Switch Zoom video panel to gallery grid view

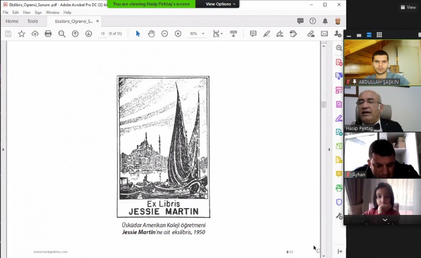(379, 35)
